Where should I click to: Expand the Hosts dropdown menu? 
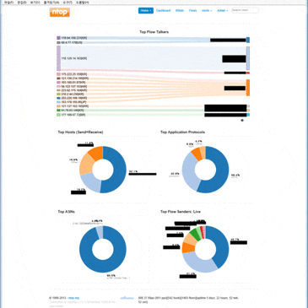click(207, 10)
